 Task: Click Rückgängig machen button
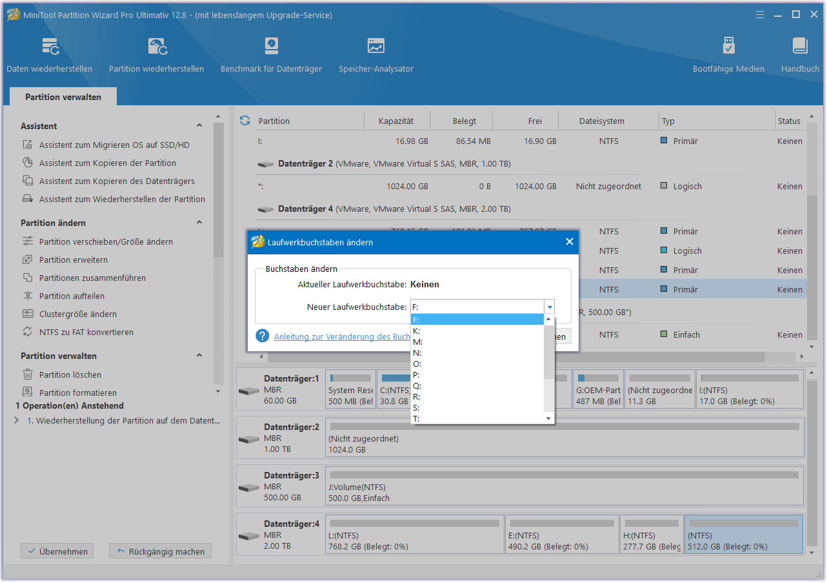[x=161, y=551]
